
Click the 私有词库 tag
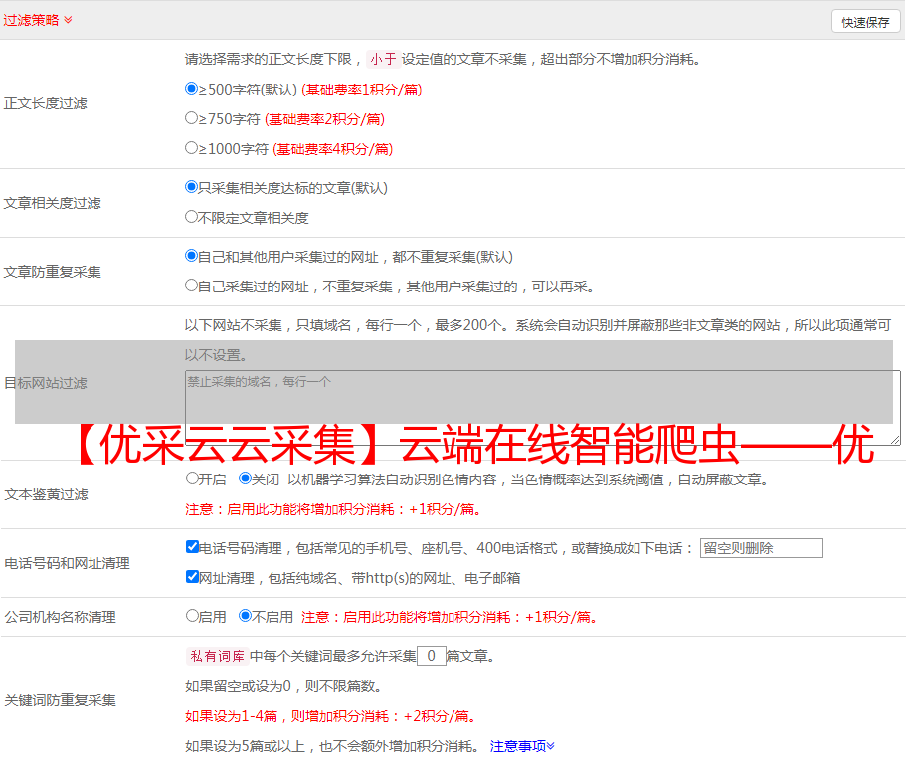tap(216, 656)
